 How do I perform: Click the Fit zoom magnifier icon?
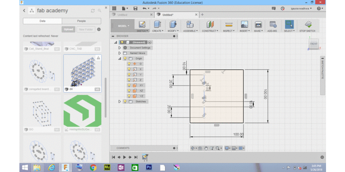218,148
